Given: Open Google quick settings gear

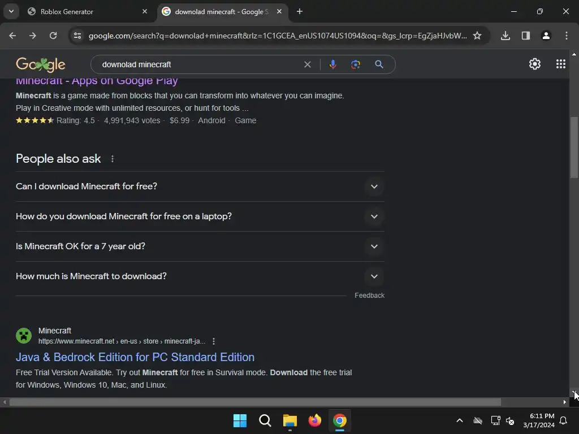Looking at the screenshot, I should (535, 64).
